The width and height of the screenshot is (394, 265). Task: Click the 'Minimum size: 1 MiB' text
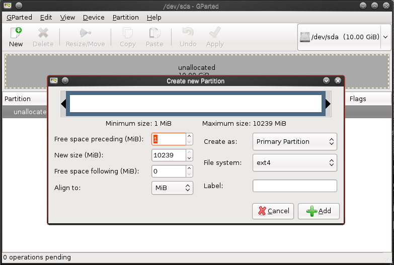pyautogui.click(x=138, y=124)
